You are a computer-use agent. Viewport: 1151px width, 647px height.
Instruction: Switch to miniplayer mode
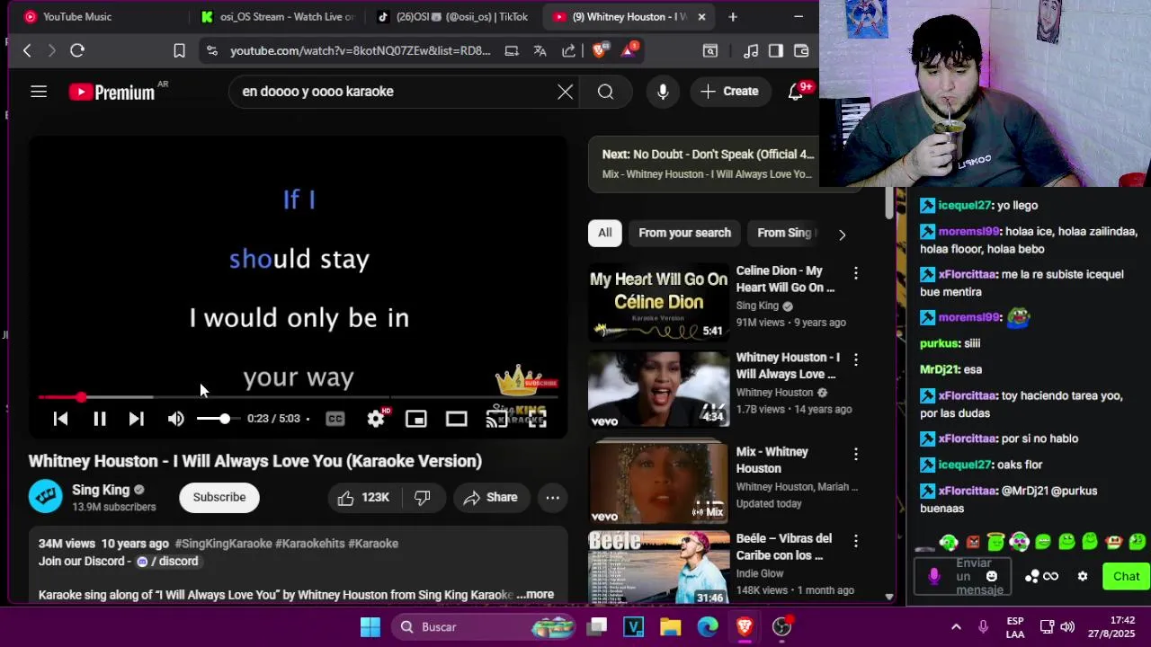pyautogui.click(x=415, y=419)
